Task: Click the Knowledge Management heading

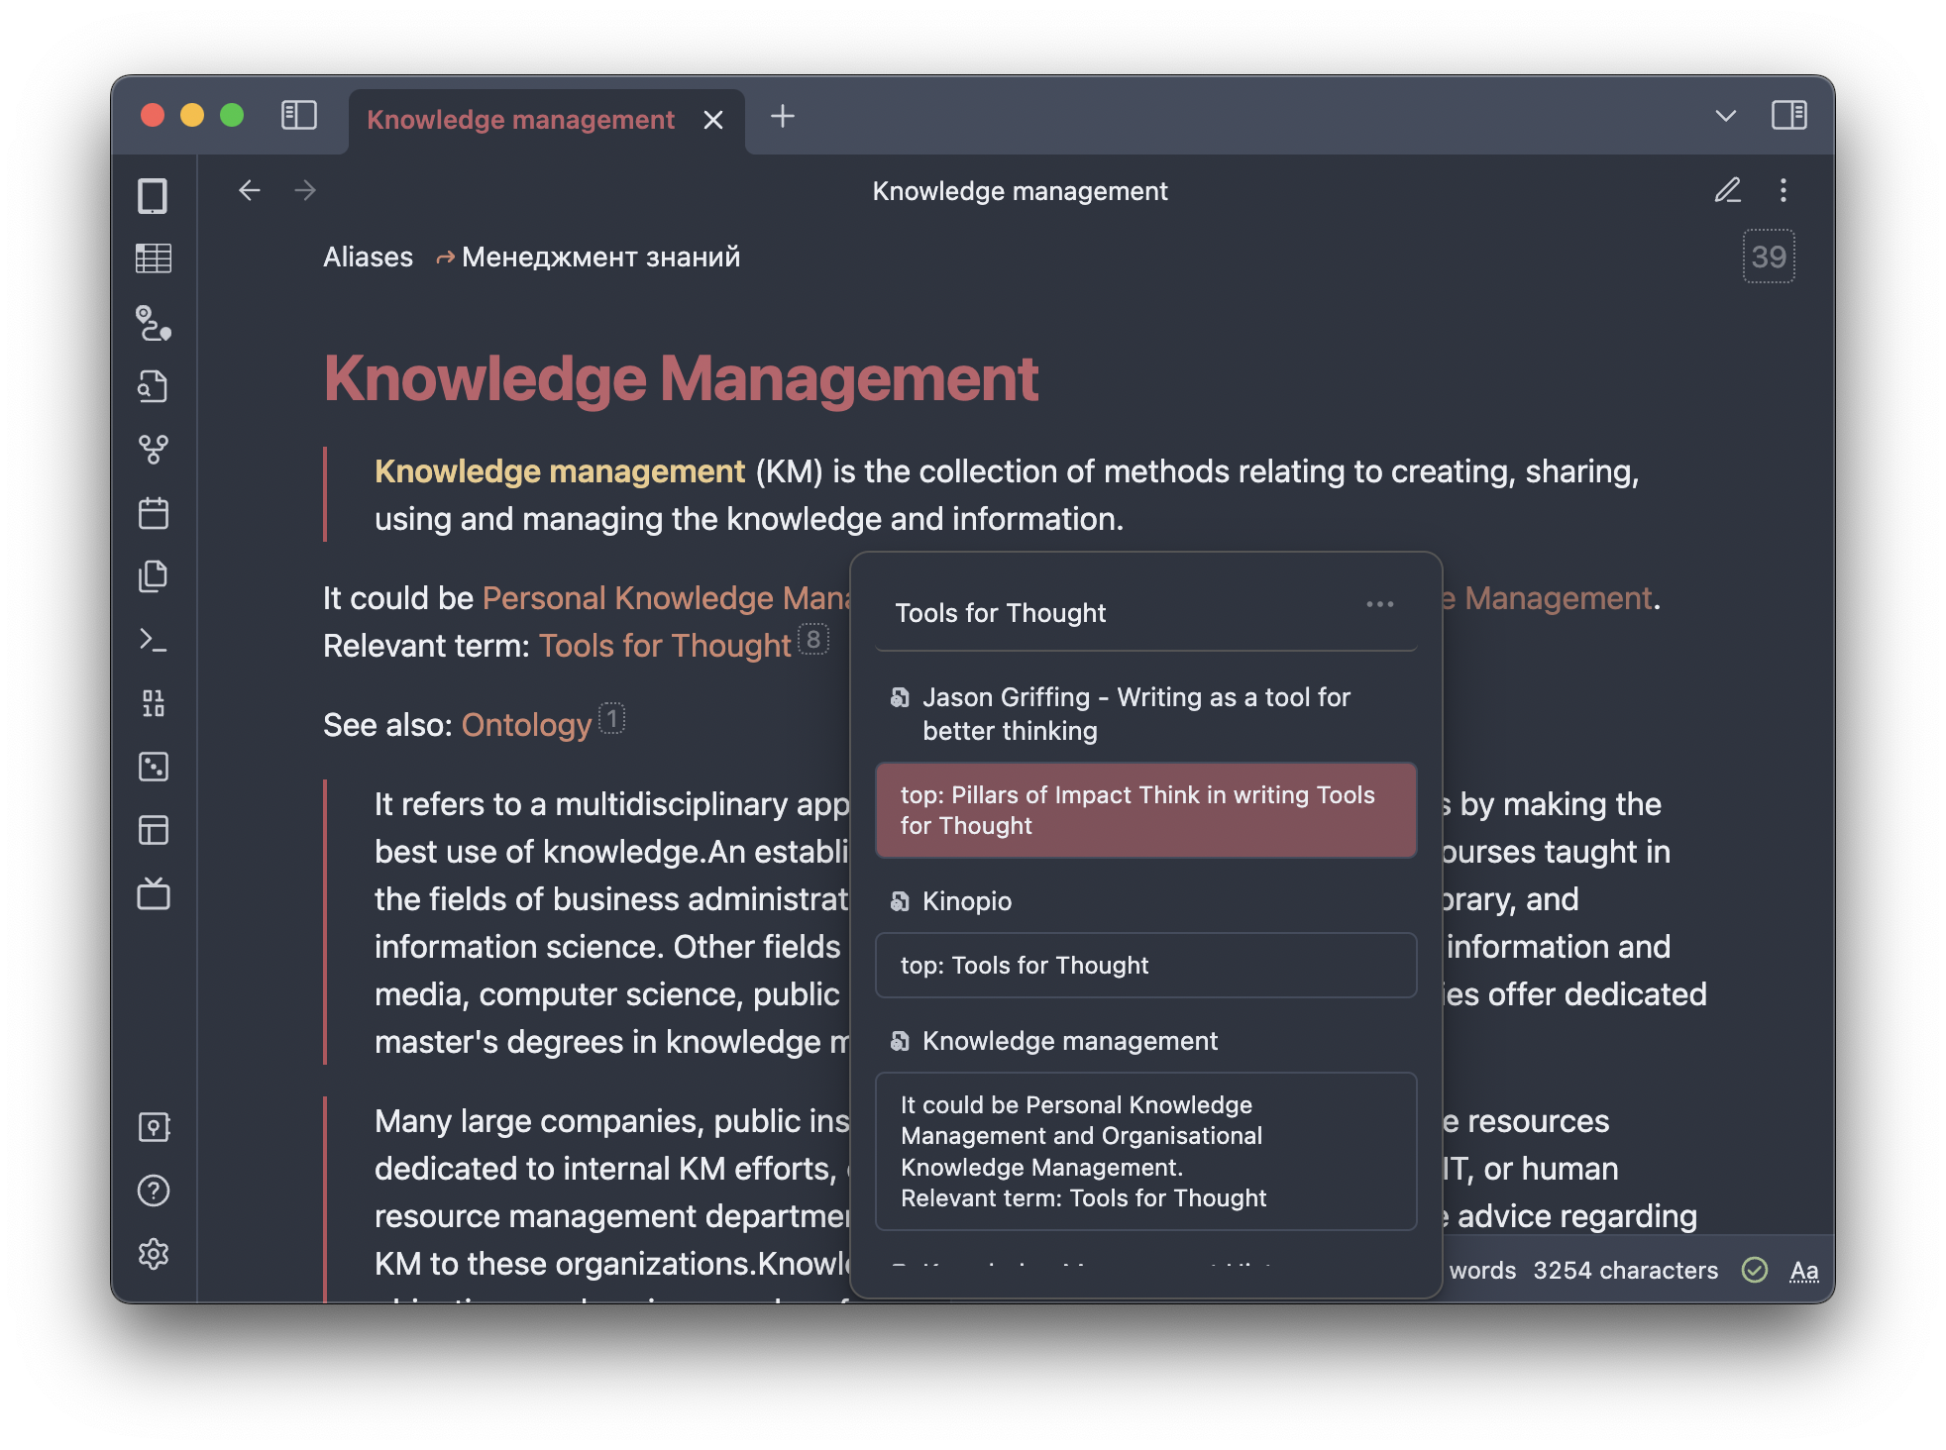Action: point(681,378)
